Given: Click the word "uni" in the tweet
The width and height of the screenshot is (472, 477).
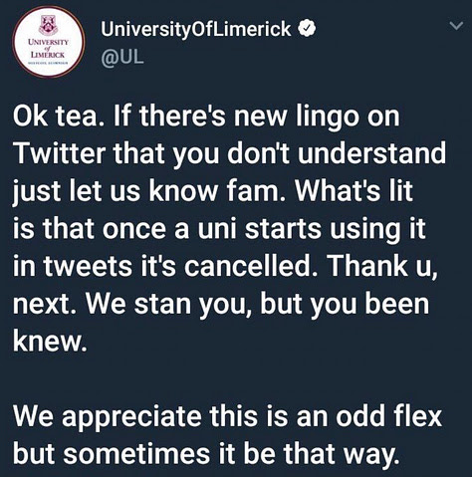Looking at the screenshot, I should (217, 229).
